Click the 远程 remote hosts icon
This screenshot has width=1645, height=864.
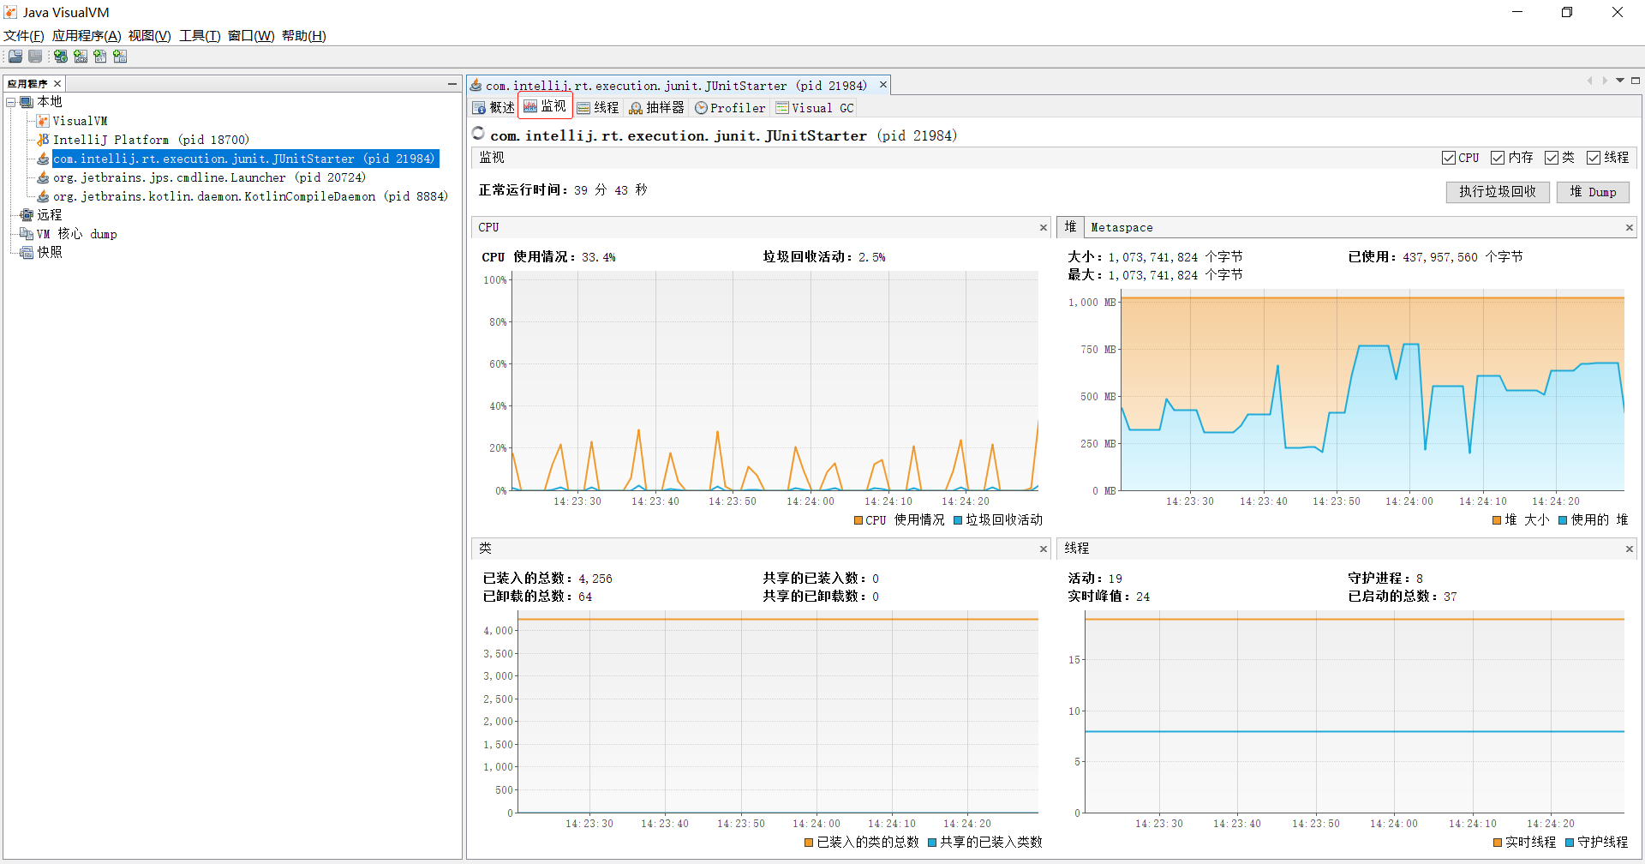point(27,215)
